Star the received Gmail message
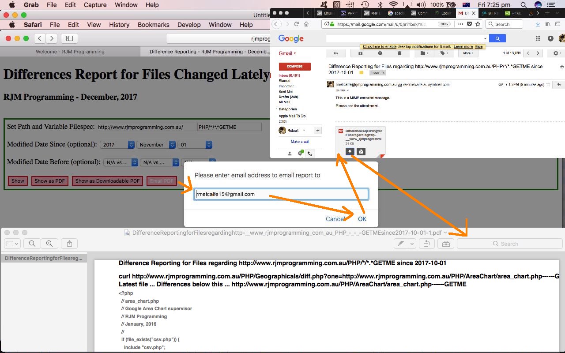This screenshot has height=353, width=565. 548,84
